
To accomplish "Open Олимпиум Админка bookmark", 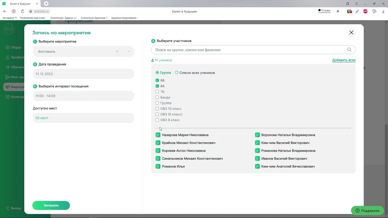I will pos(94,18).
